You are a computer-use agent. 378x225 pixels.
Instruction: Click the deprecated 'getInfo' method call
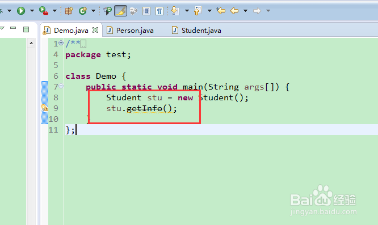(144, 108)
